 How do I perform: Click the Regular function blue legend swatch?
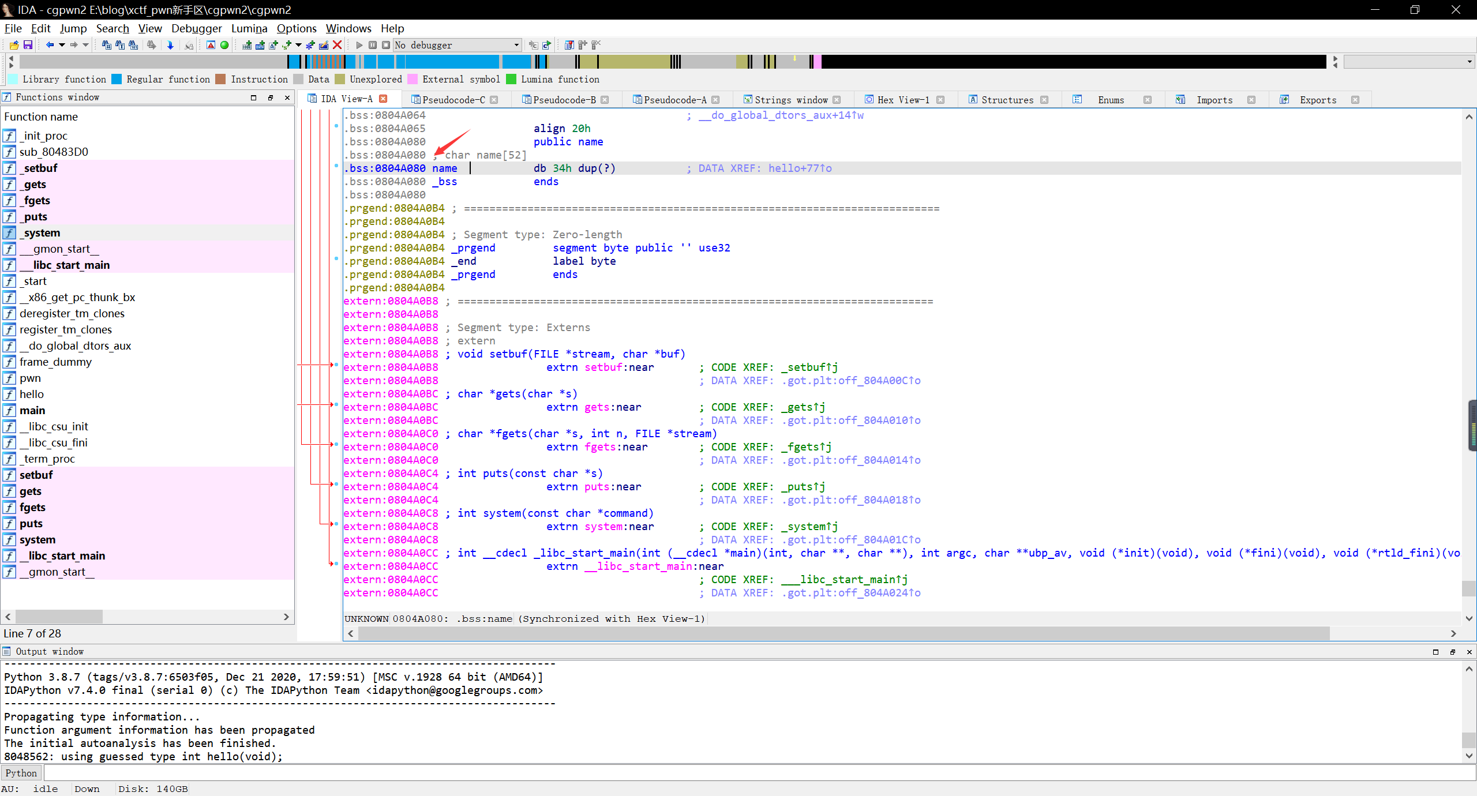pos(117,79)
